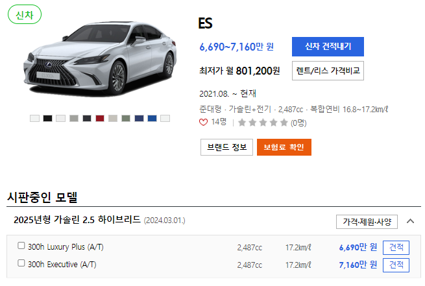Click the 2025년형 가솔린 2.5 하이브리드 heading
The image size is (425, 286).
tap(77, 220)
